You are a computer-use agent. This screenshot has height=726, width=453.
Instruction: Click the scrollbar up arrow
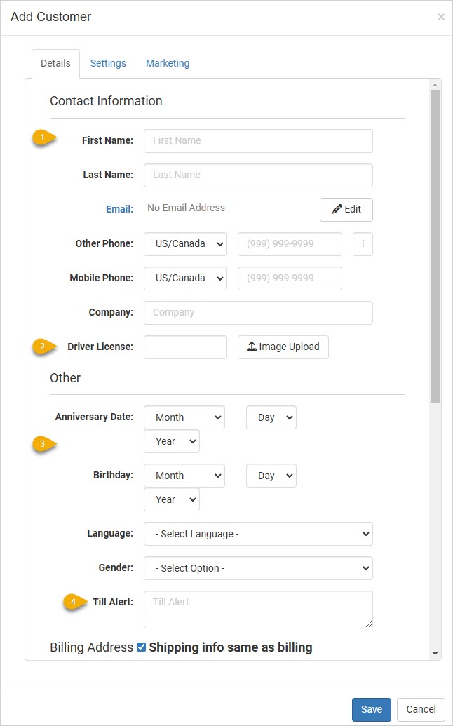[x=435, y=85]
